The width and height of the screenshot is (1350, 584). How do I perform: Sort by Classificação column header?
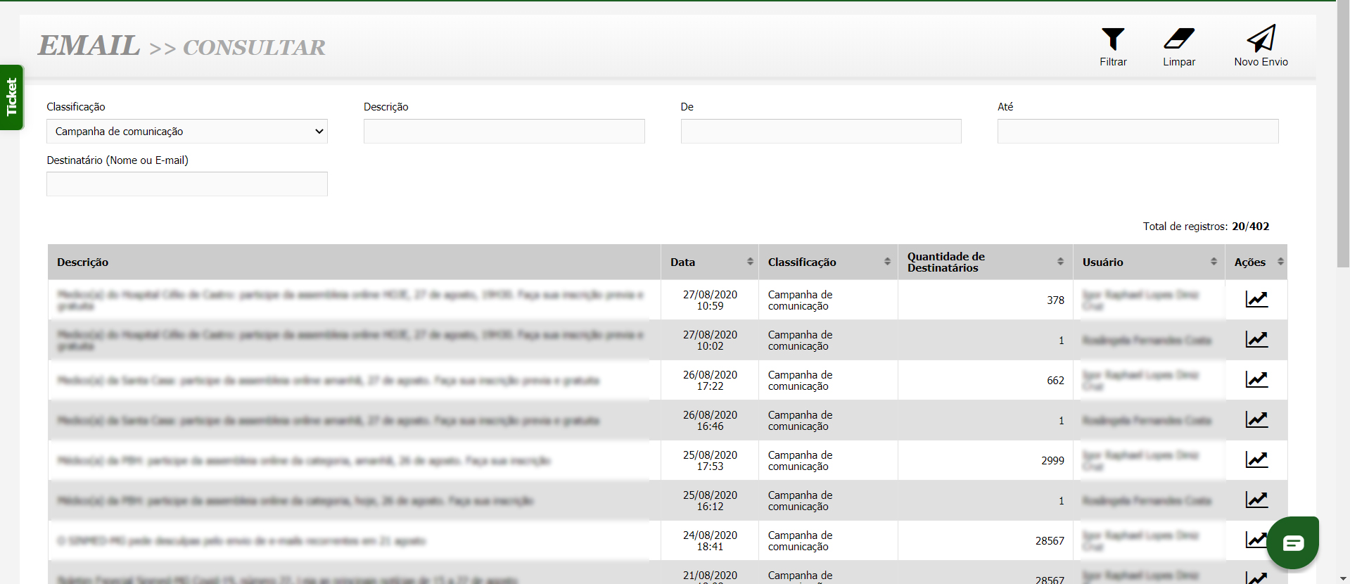(x=827, y=262)
